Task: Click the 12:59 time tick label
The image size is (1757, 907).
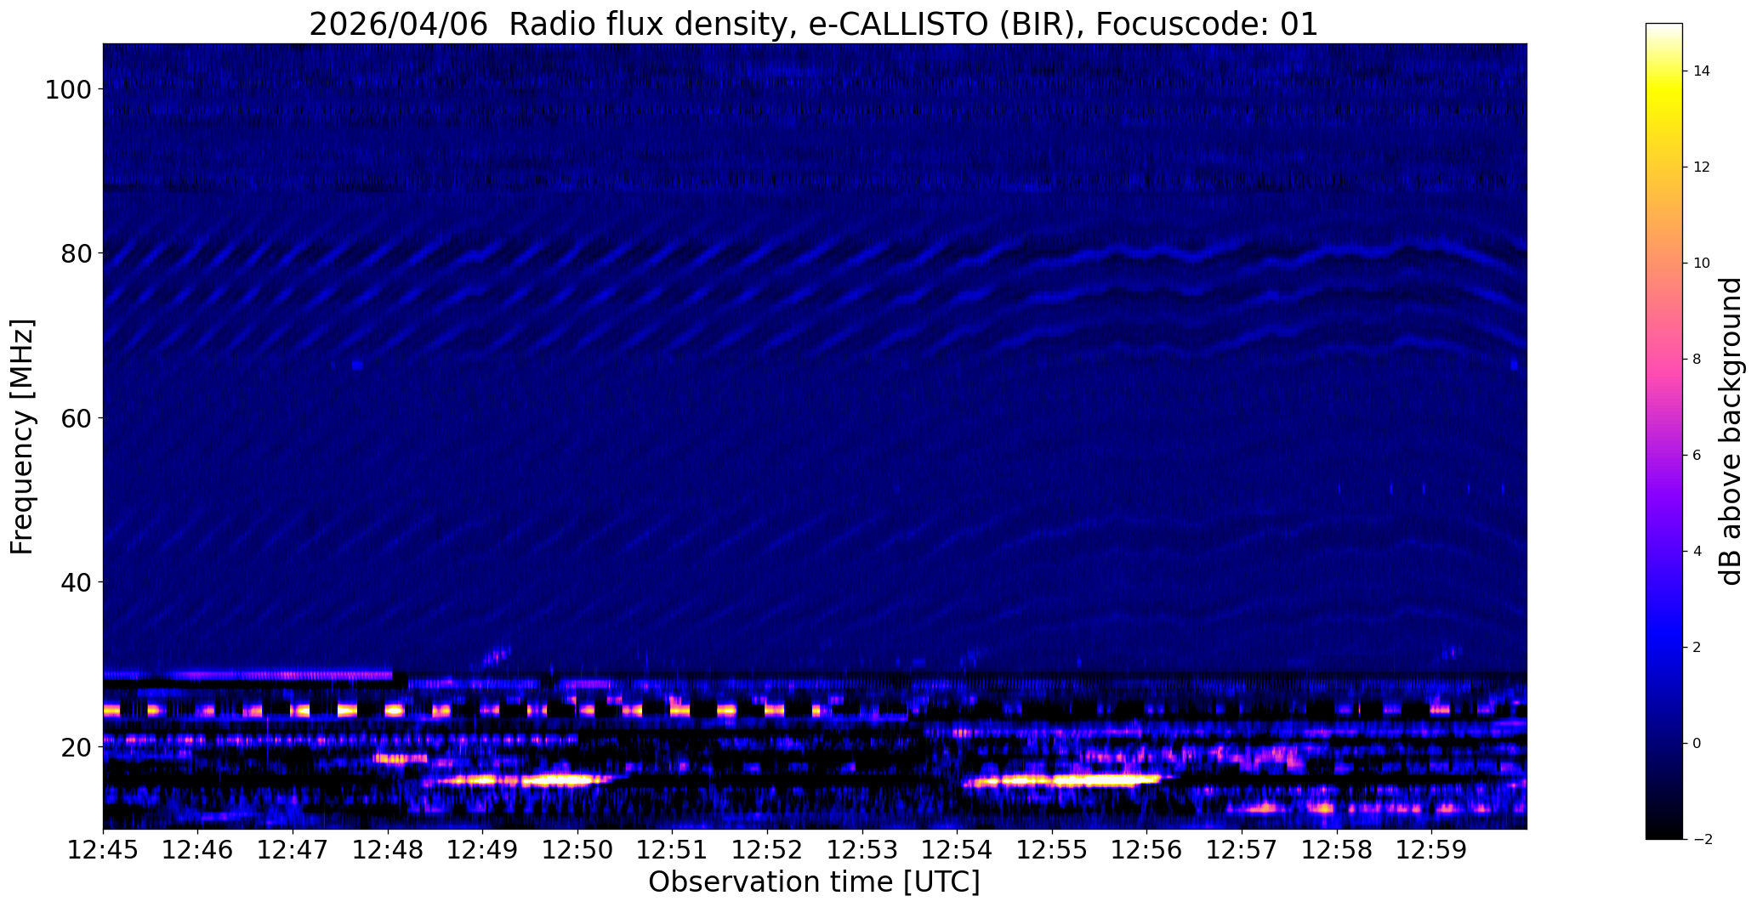Action: click(1432, 849)
